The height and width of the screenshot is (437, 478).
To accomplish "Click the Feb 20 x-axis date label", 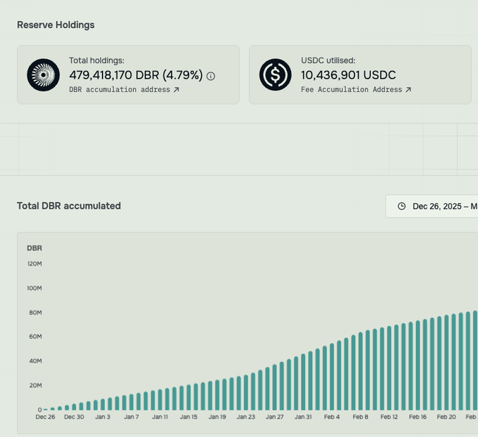I will [446, 417].
